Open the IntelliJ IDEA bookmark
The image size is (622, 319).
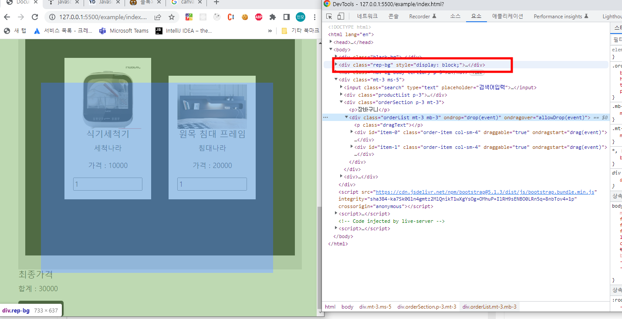(183, 31)
